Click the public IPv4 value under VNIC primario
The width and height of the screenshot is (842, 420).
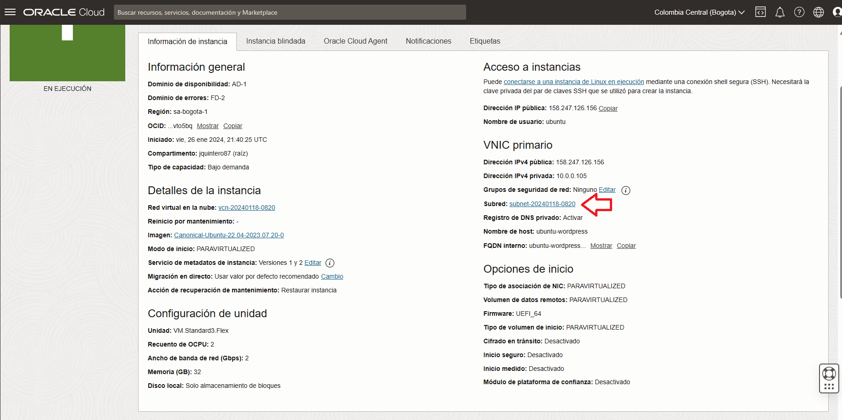[x=580, y=162]
